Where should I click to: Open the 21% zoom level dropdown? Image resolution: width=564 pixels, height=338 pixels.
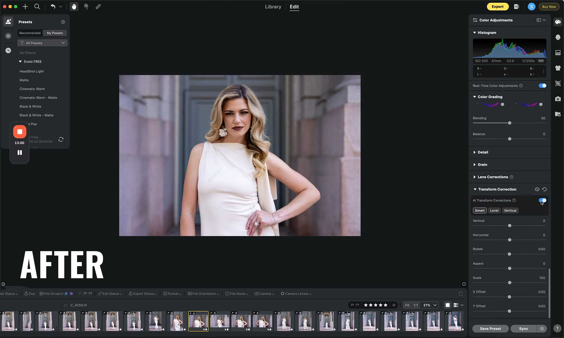click(430, 305)
